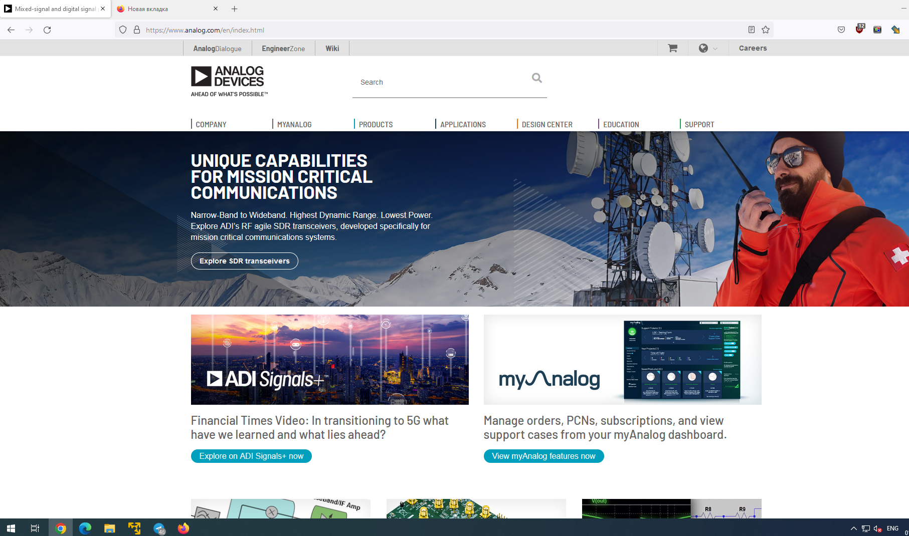Open the shopping cart icon
909x536 pixels.
pos(672,48)
